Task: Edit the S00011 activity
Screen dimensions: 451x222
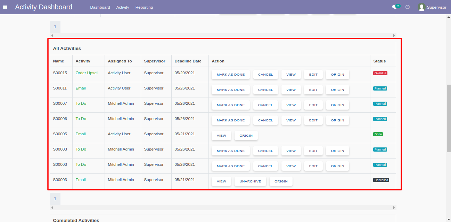Action: [x=313, y=90]
